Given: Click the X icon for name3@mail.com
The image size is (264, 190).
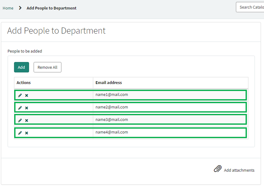Looking at the screenshot, I should point(27,120).
